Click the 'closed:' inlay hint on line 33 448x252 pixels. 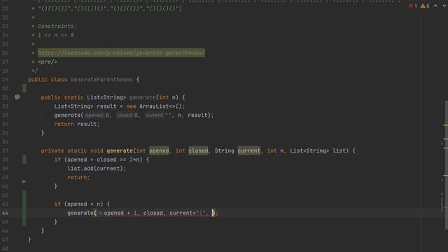[125, 115]
